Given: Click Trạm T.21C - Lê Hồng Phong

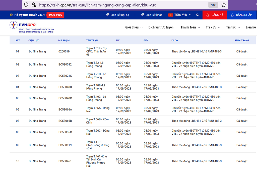Looking at the screenshot, I should 96,76.
